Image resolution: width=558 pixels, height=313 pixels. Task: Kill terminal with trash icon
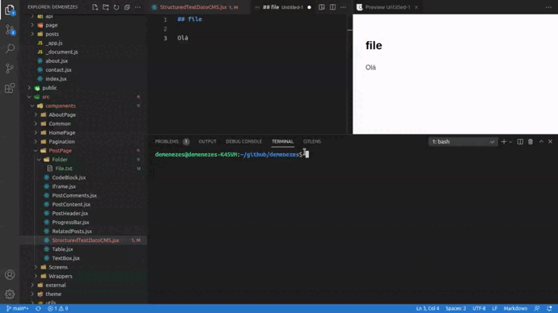pyautogui.click(x=531, y=142)
